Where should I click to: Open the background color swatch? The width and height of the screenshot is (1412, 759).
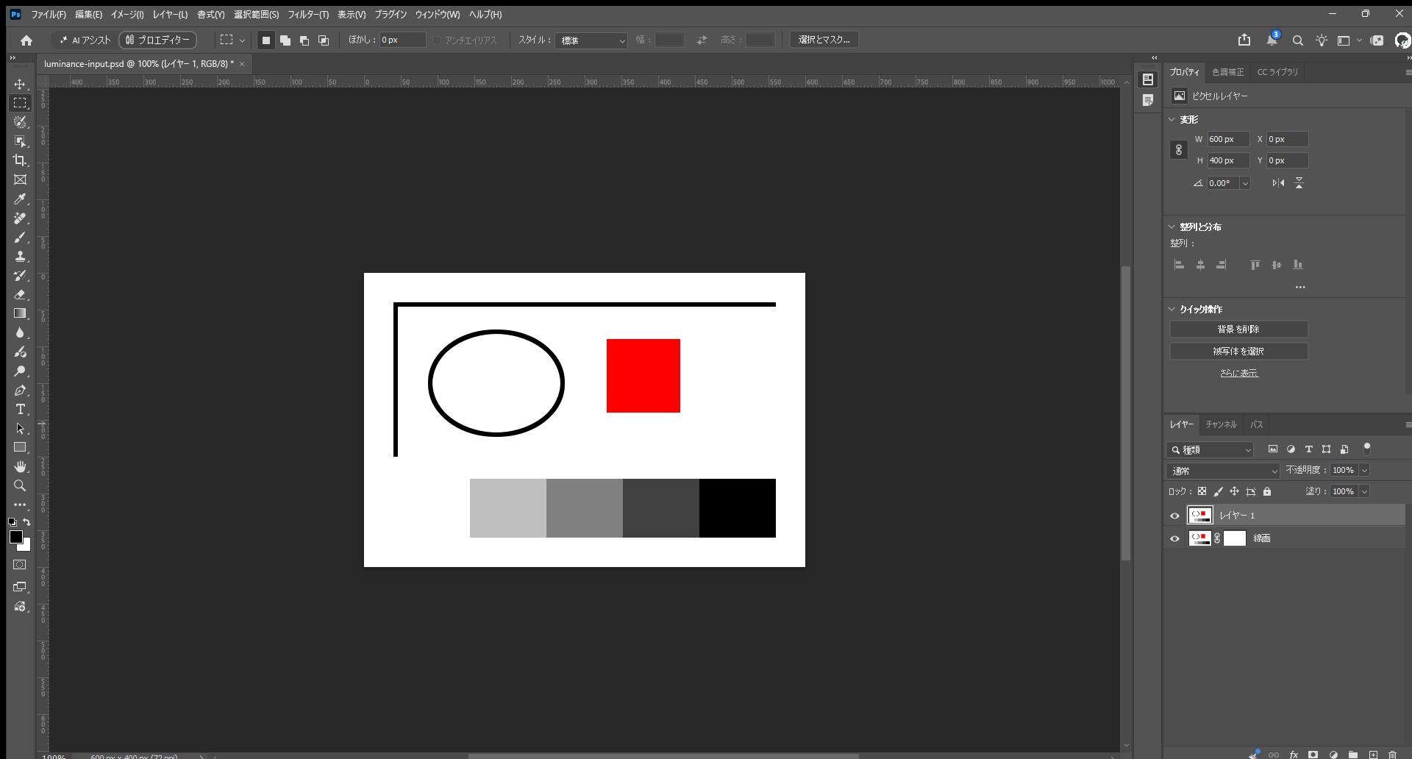coord(26,546)
